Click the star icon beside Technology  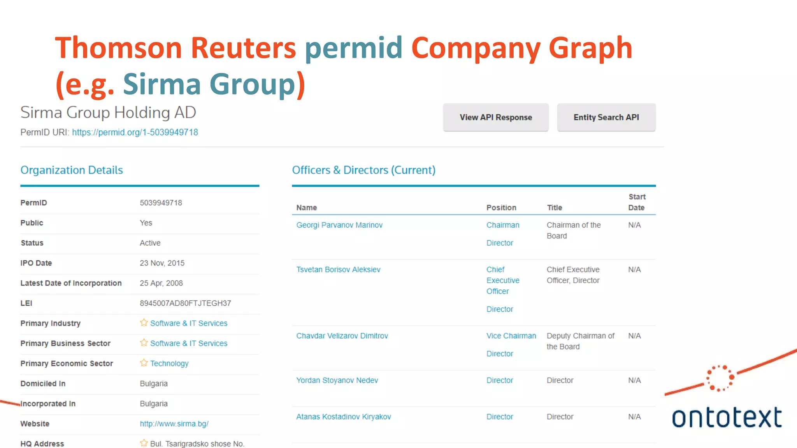(x=144, y=363)
